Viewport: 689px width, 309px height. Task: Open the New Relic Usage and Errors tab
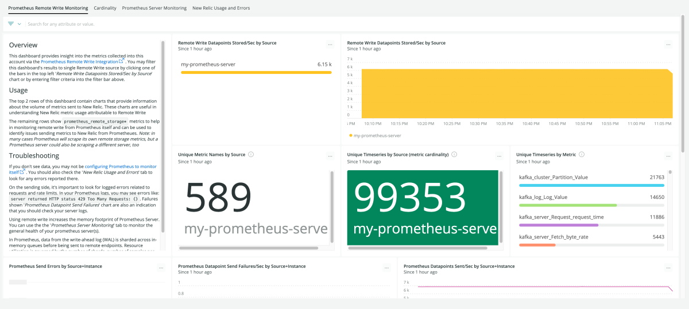tap(221, 8)
